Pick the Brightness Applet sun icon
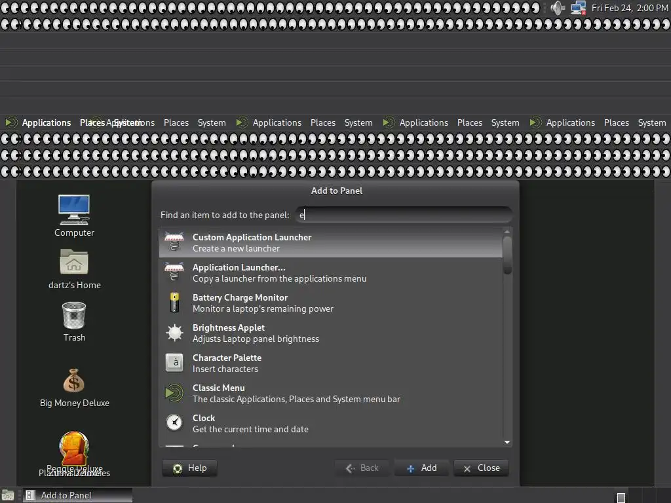The height and width of the screenshot is (503, 671). pos(174,332)
